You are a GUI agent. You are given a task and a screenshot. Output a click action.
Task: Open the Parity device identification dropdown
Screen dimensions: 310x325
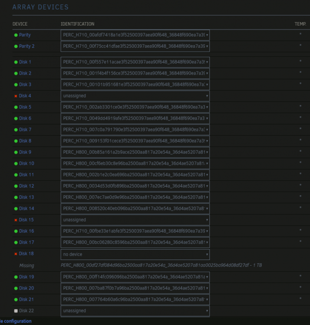coord(135,35)
